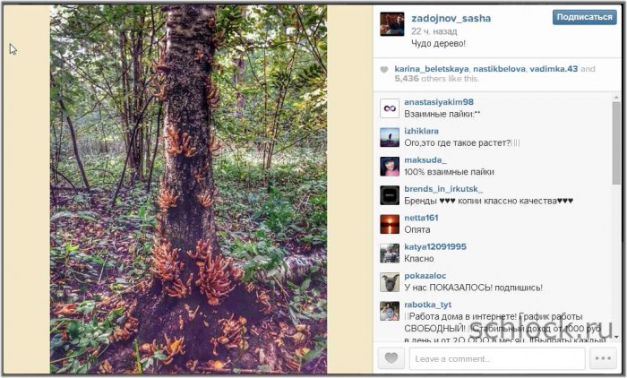Screen dimensions: 627x378
Task: Open anastasiyakim98 commenter avatar
Action: pos(390,107)
